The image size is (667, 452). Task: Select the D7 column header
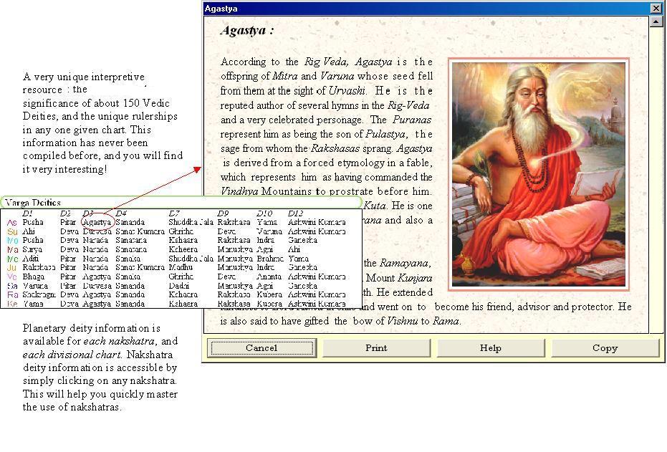point(174,213)
